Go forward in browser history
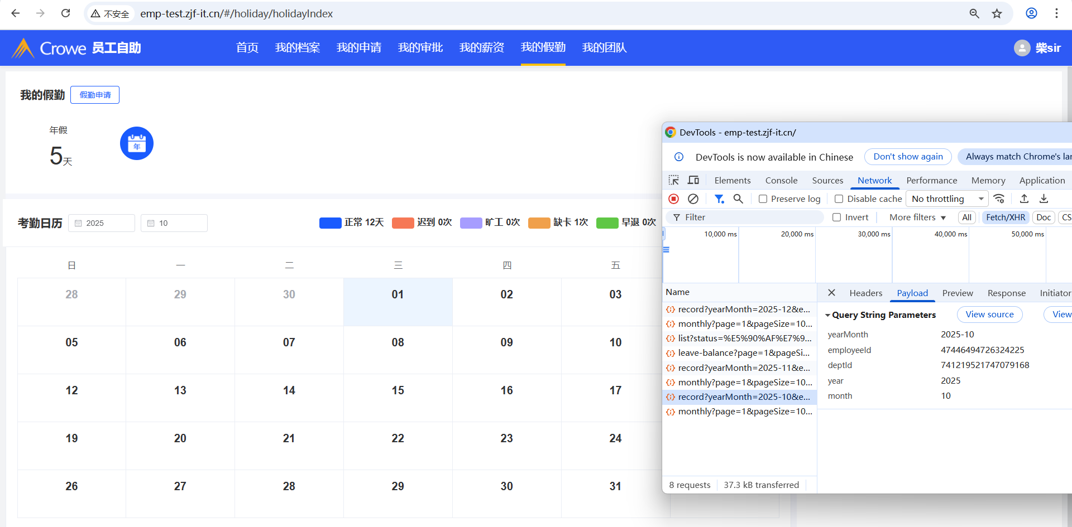This screenshot has height=527, width=1072. point(40,13)
